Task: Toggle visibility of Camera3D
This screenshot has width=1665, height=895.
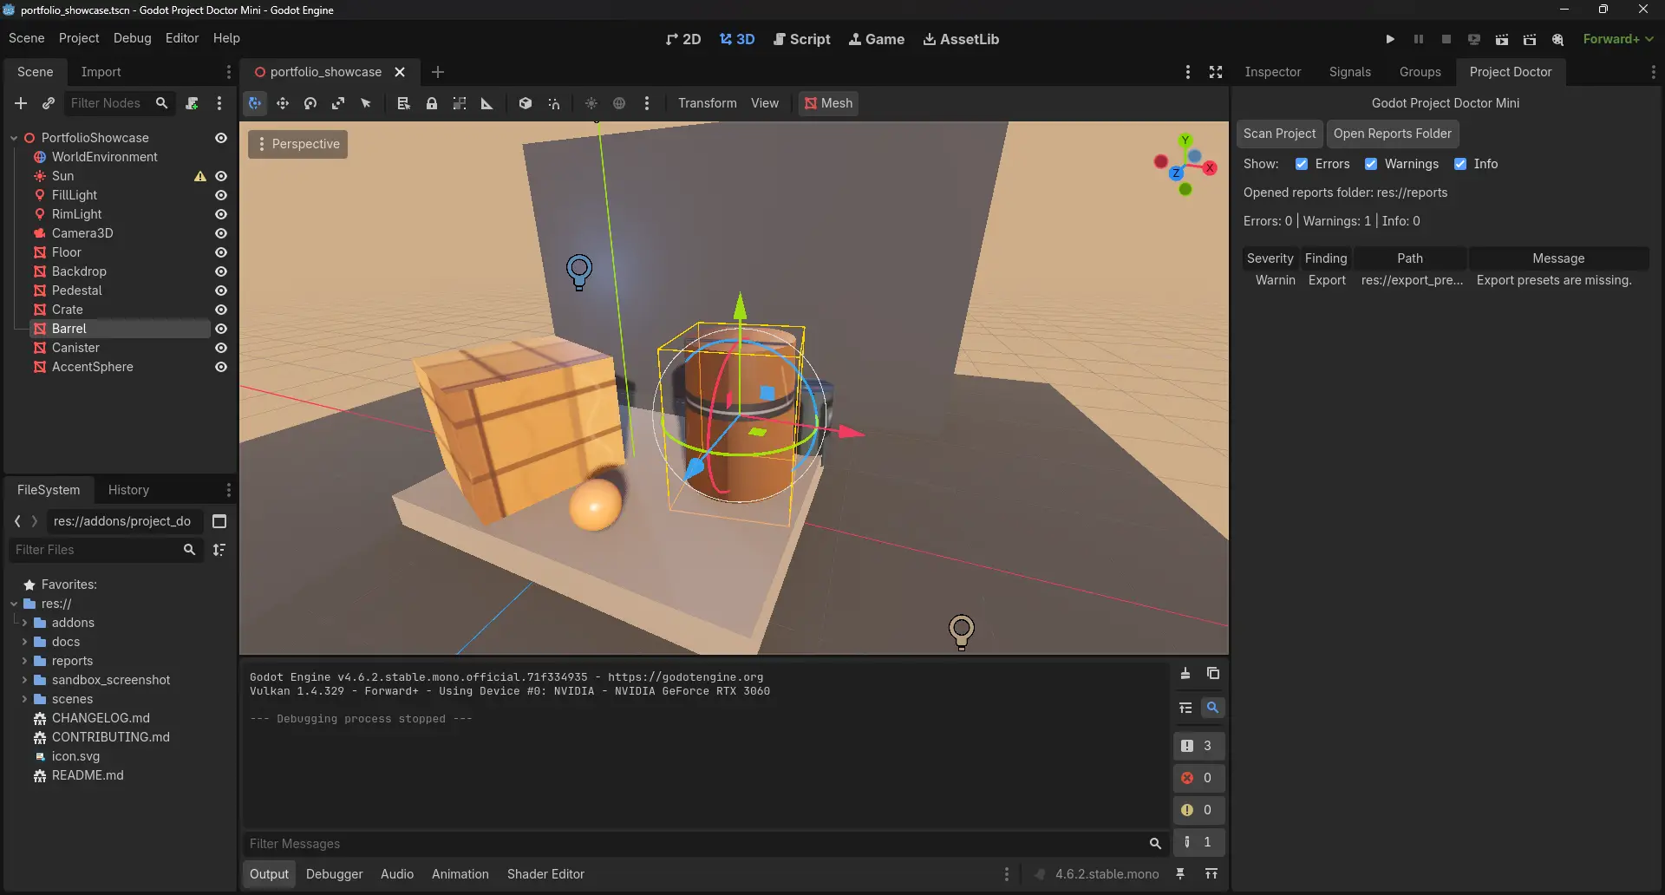Action: pyautogui.click(x=221, y=233)
